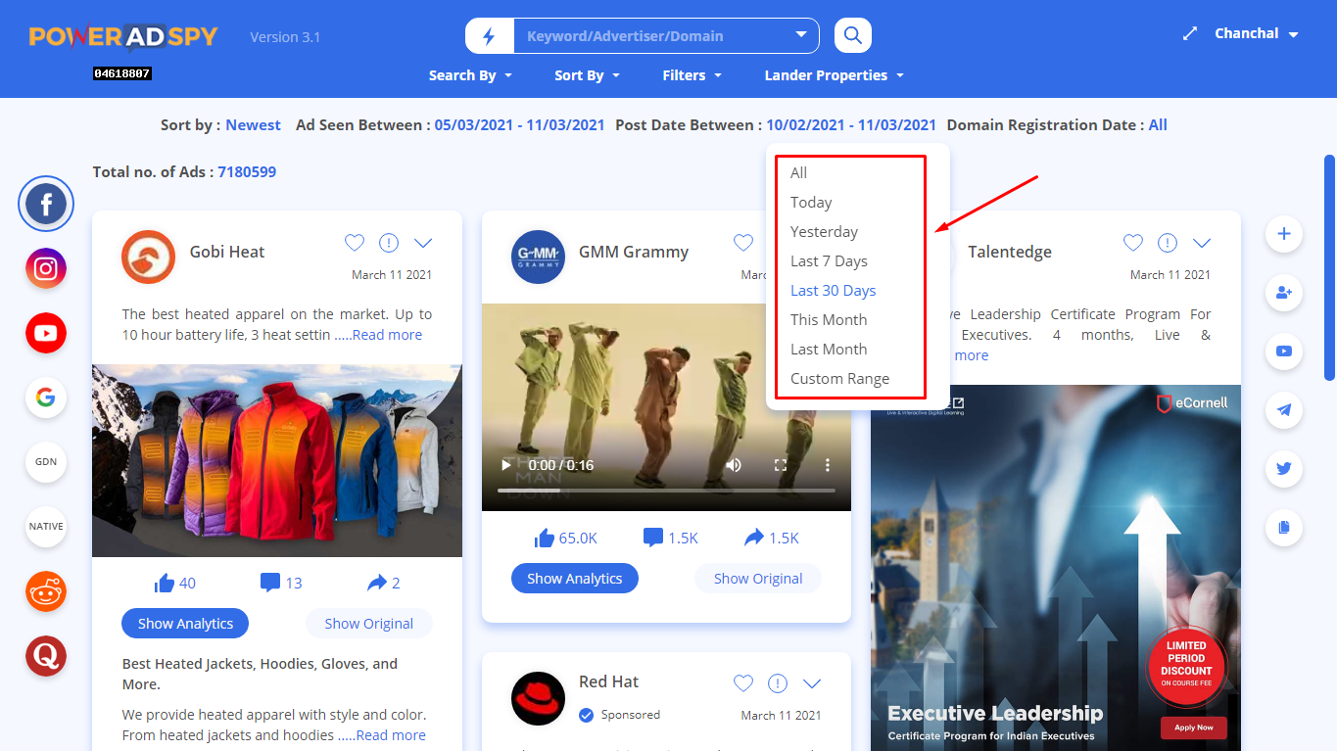The width and height of the screenshot is (1337, 751).
Task: Click the share arrow on GMM Grammy ad
Action: [x=754, y=538]
